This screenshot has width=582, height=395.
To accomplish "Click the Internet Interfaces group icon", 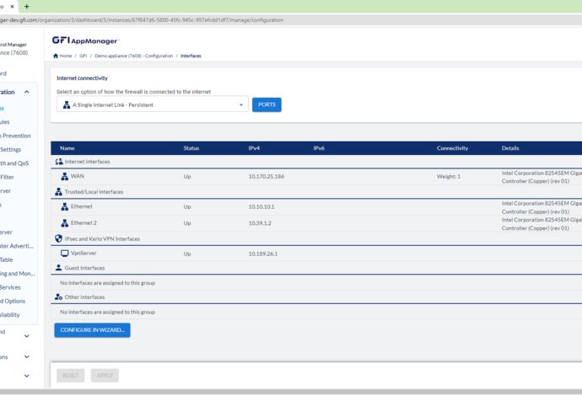I will pos(59,162).
